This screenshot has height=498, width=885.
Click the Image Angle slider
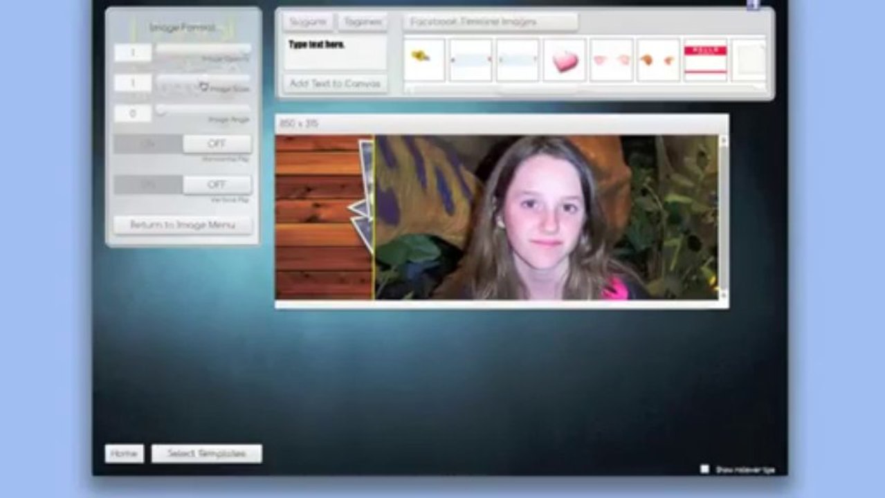[203, 110]
